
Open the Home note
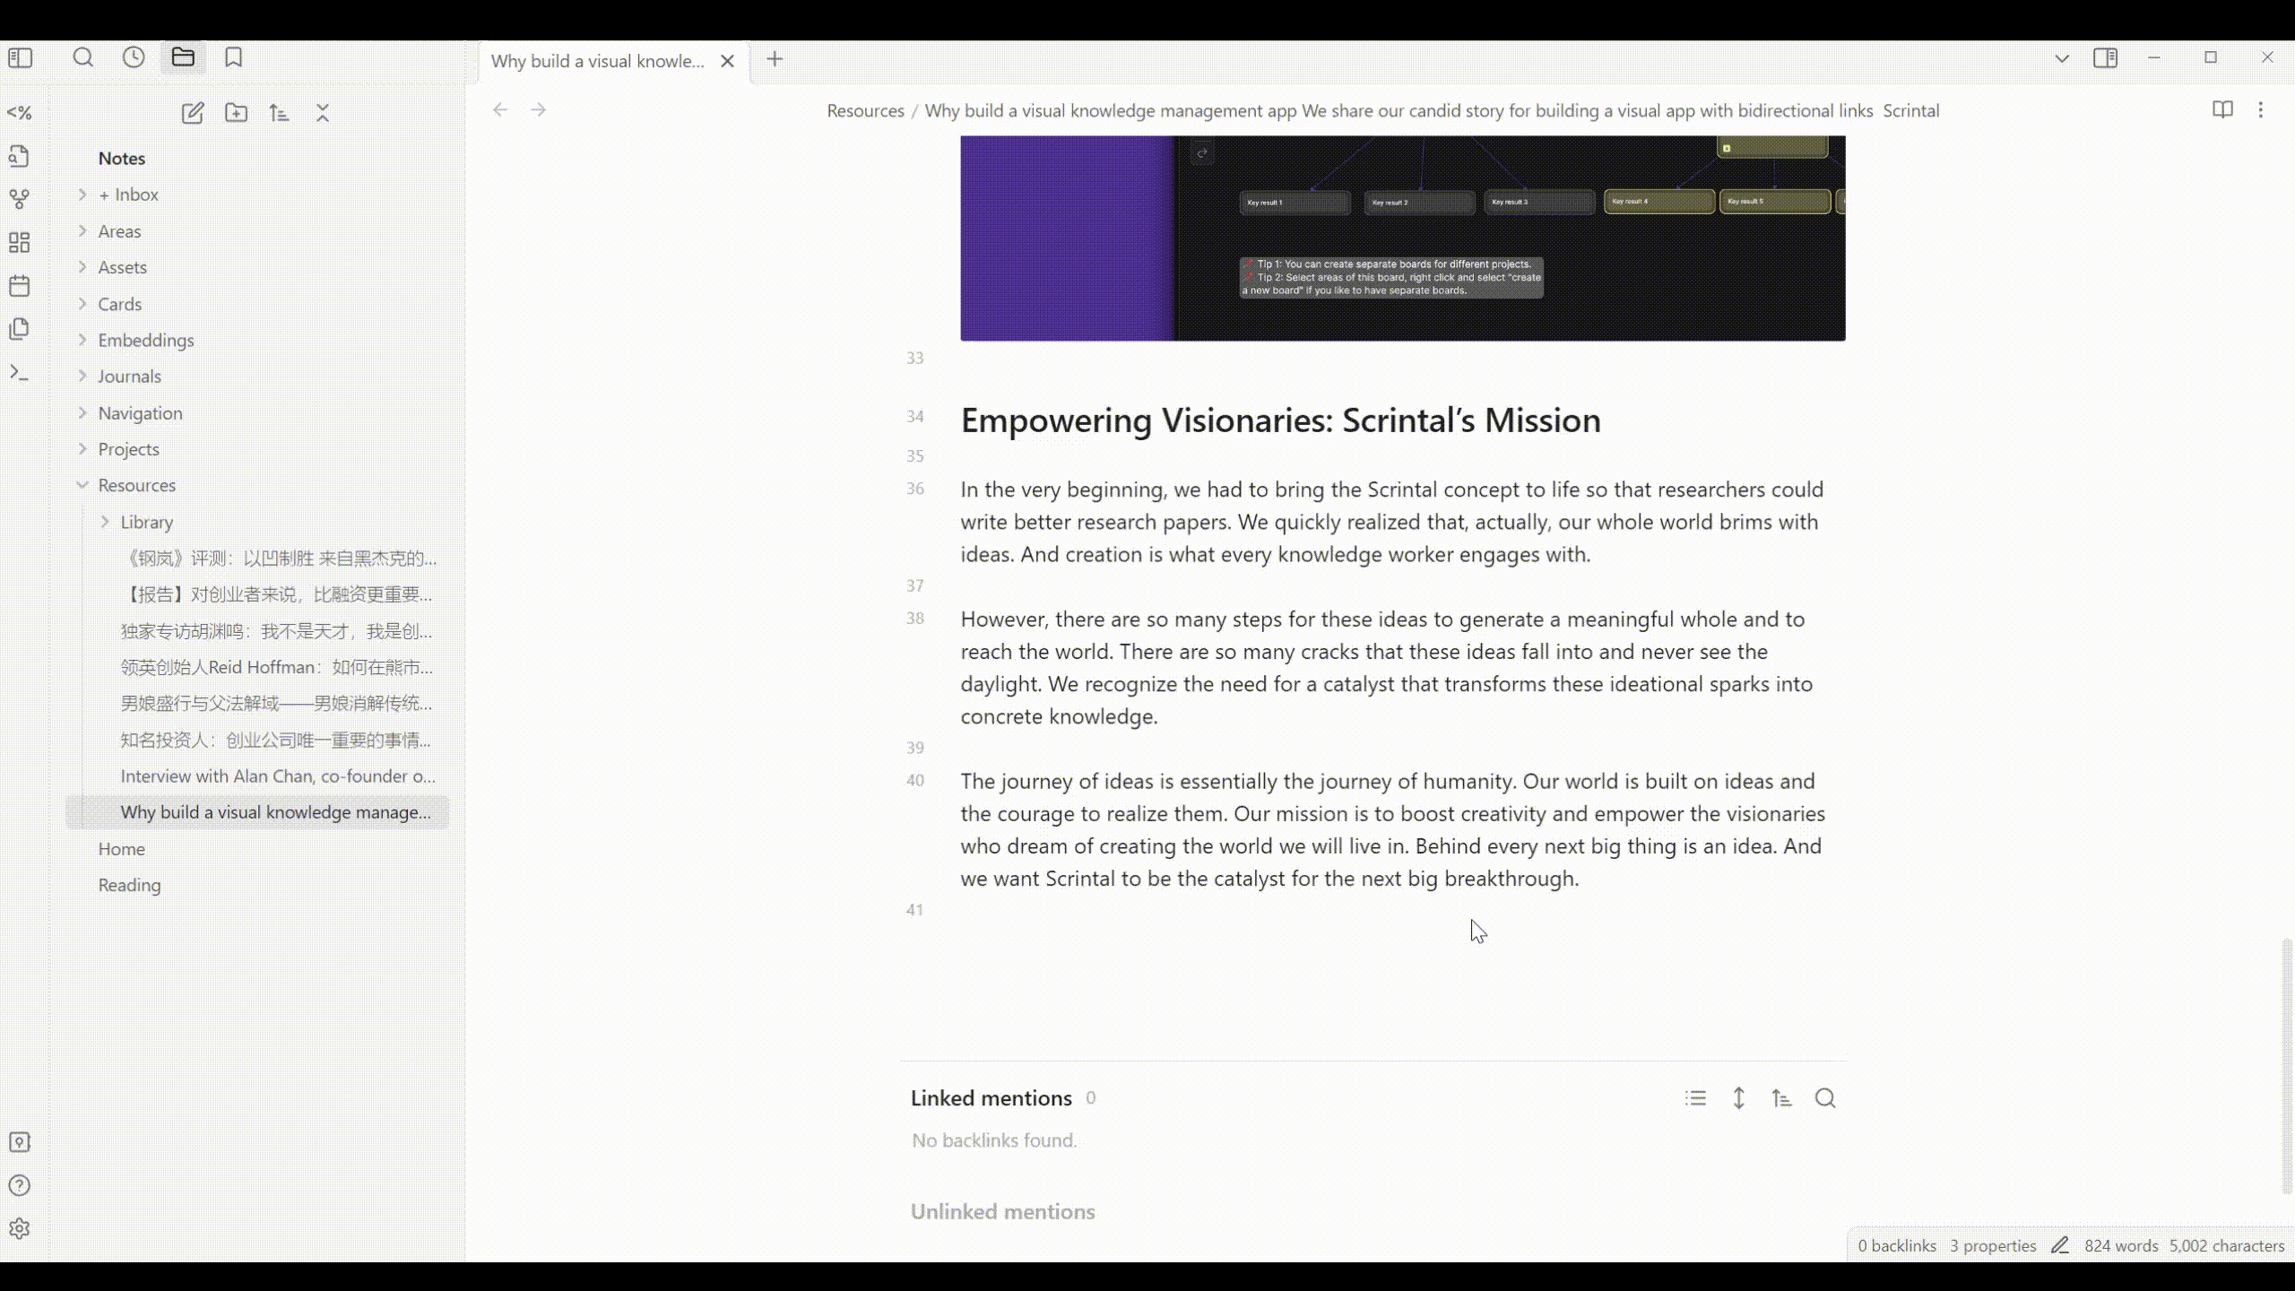pos(122,849)
